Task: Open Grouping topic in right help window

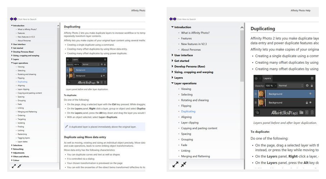Action: coord(187,139)
